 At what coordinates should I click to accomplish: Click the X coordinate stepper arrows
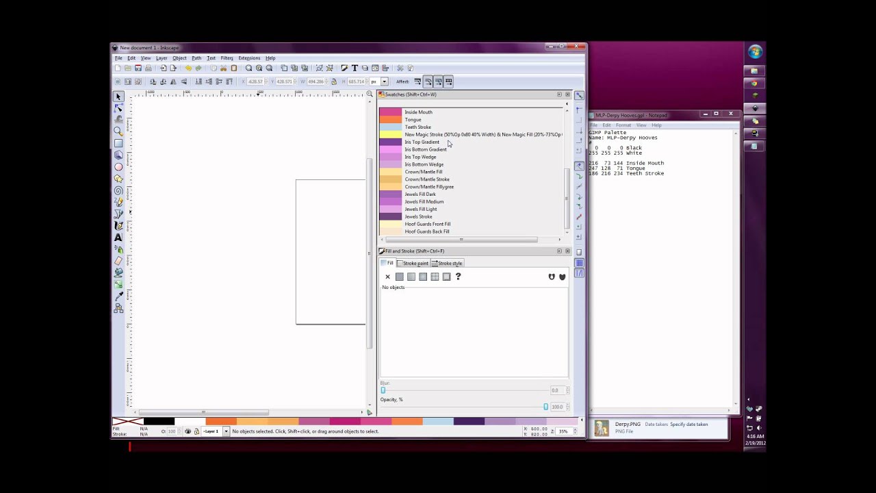(267, 81)
